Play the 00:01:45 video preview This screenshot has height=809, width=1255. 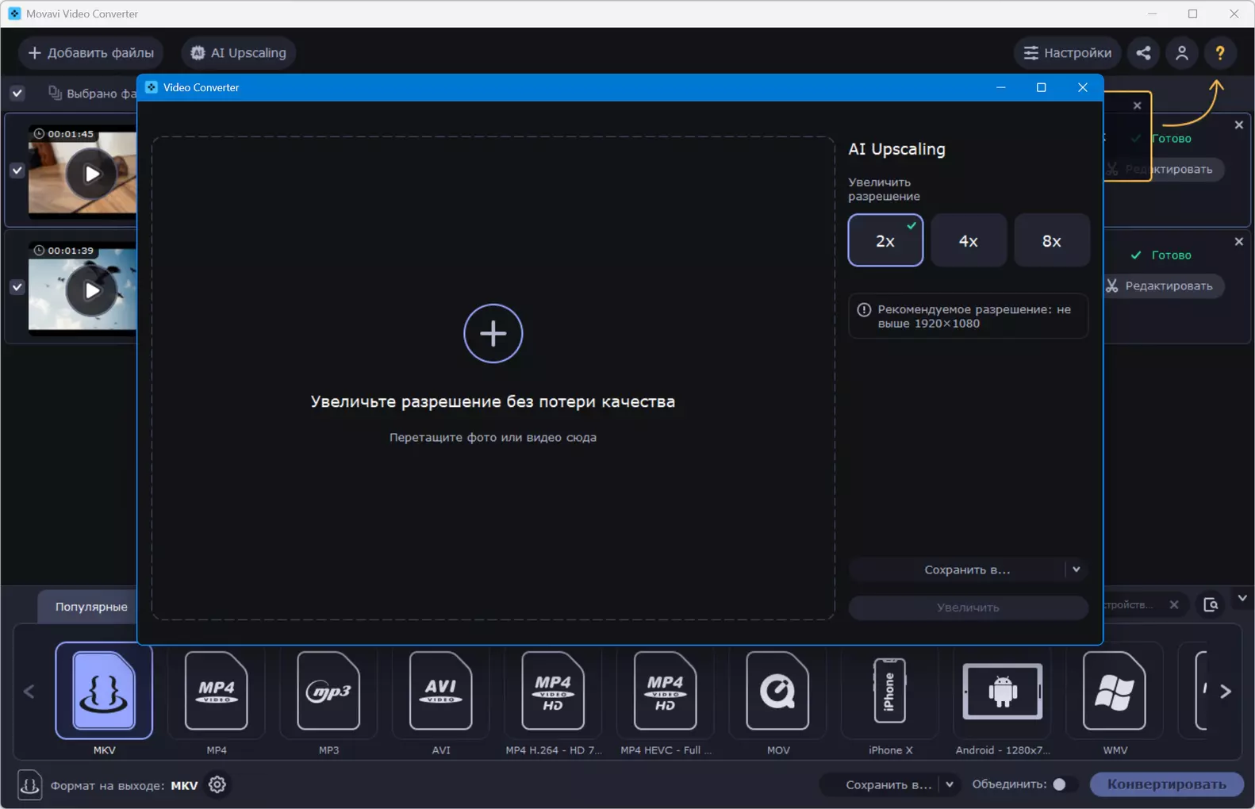click(x=92, y=174)
